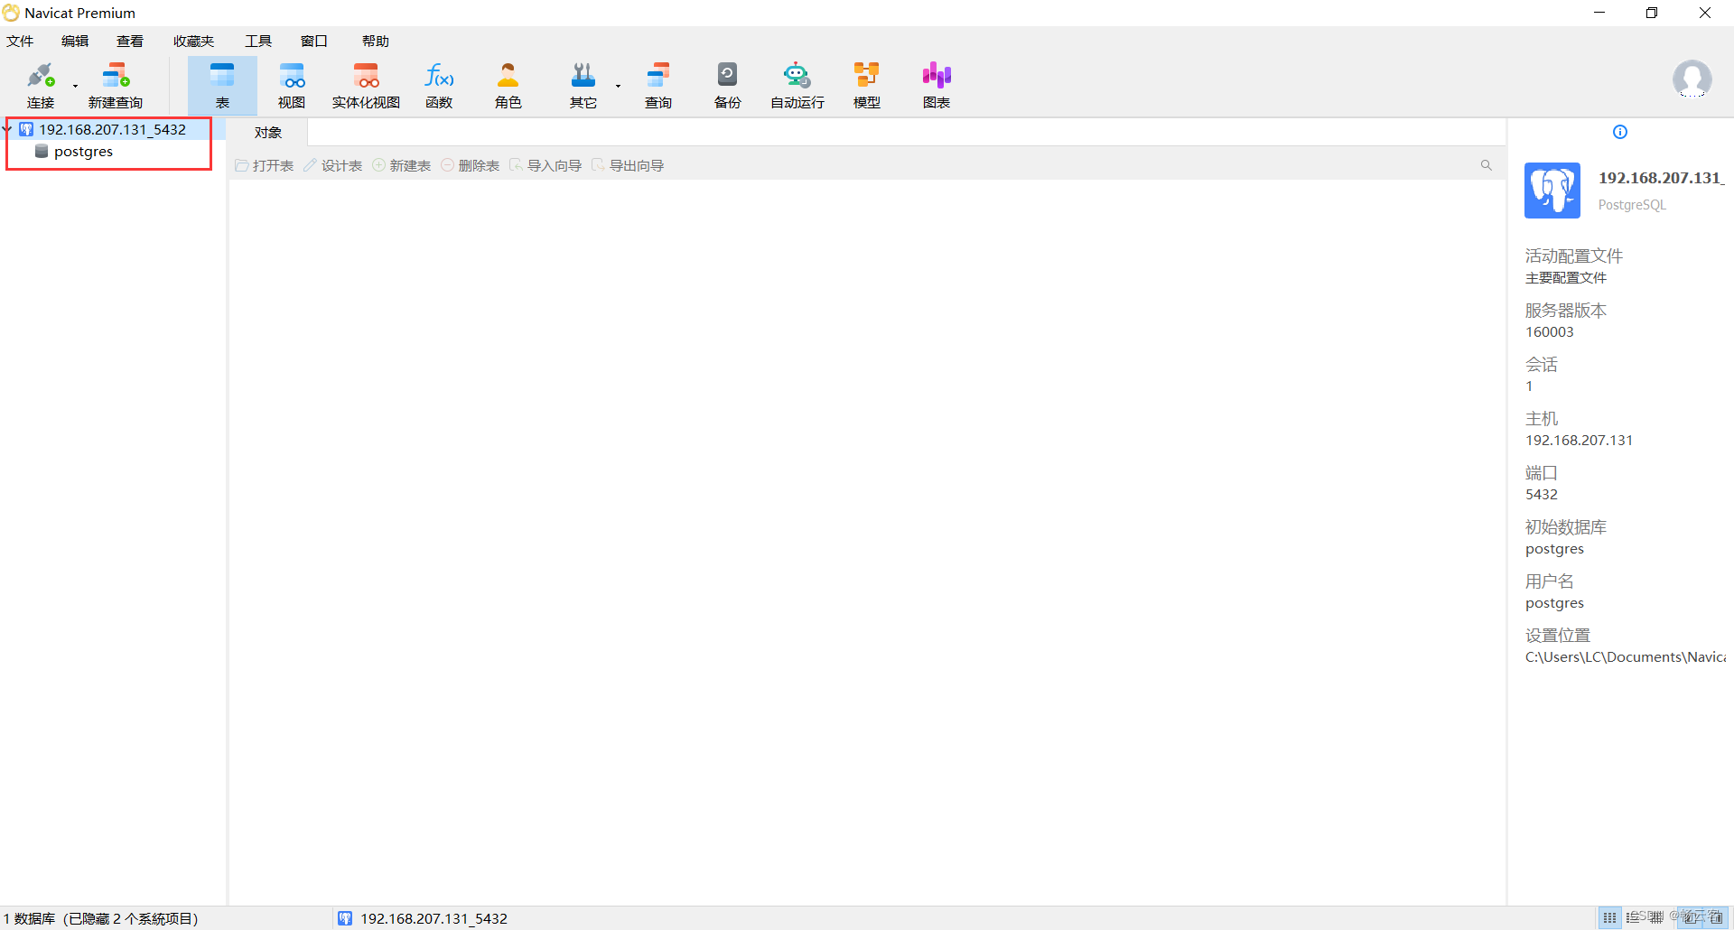Switch to list view in status bar

click(x=1633, y=918)
